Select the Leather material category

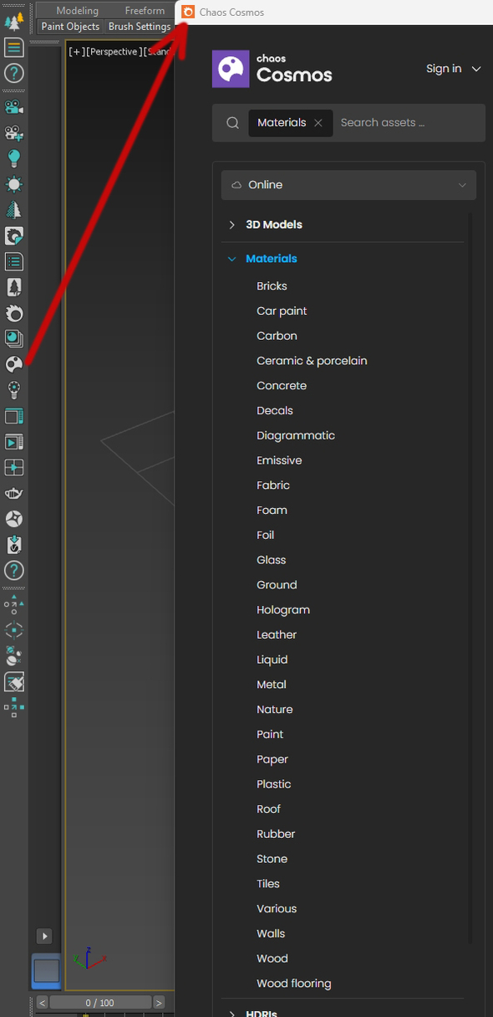coord(277,634)
